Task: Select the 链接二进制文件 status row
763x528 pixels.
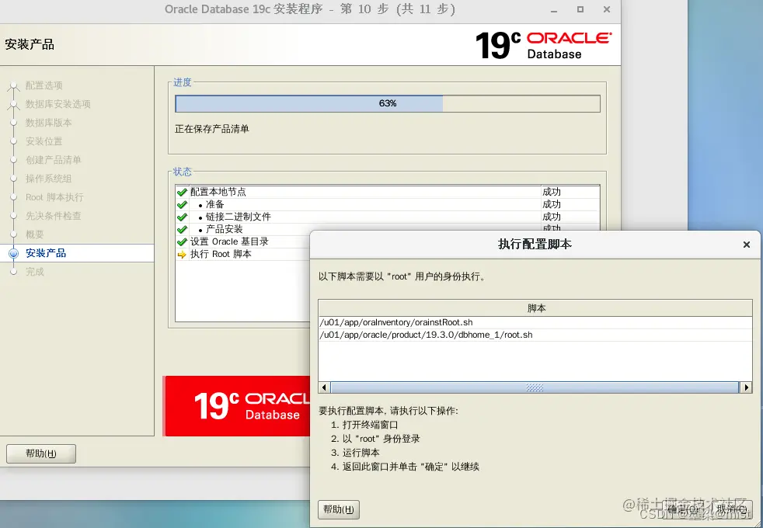Action: pos(388,217)
